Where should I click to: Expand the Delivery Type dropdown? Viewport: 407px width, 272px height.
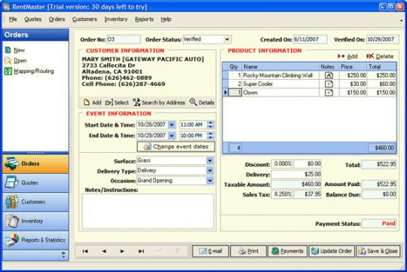click(x=210, y=171)
